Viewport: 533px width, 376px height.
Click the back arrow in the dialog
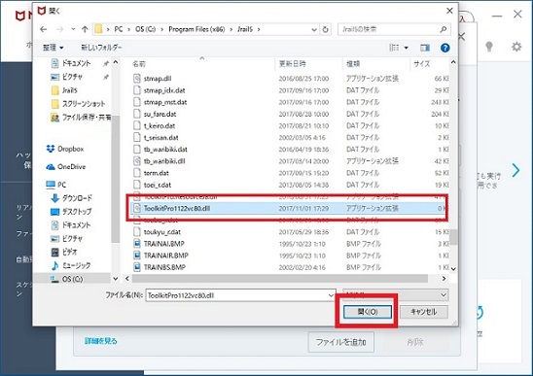[43, 29]
